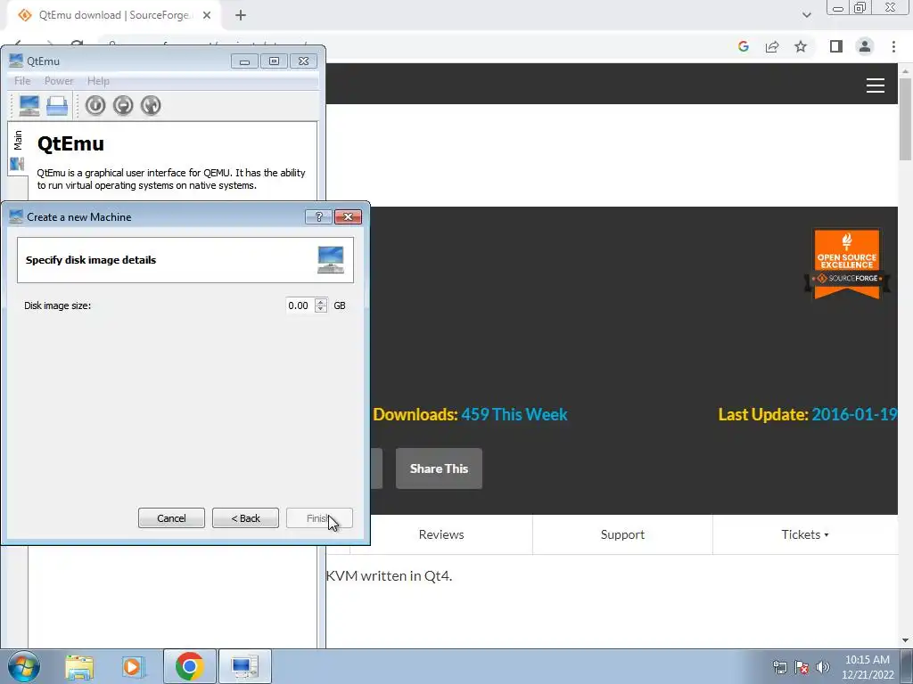The width and height of the screenshot is (913, 684).
Task: Click Cancel in Create a new Machine dialog
Action: (x=171, y=518)
